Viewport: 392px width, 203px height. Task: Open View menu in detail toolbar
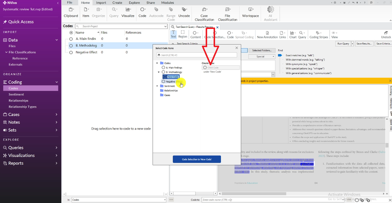[335, 35]
